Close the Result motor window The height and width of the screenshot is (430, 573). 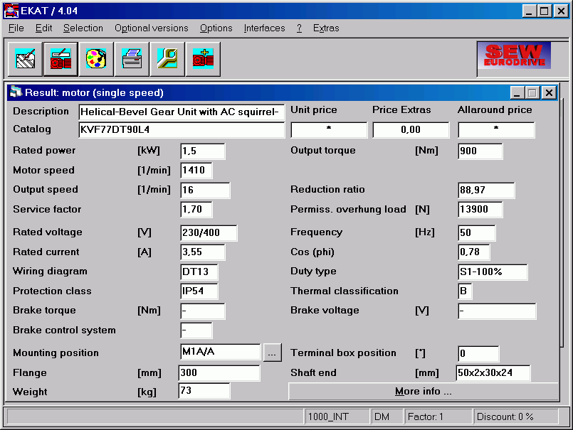(549, 92)
